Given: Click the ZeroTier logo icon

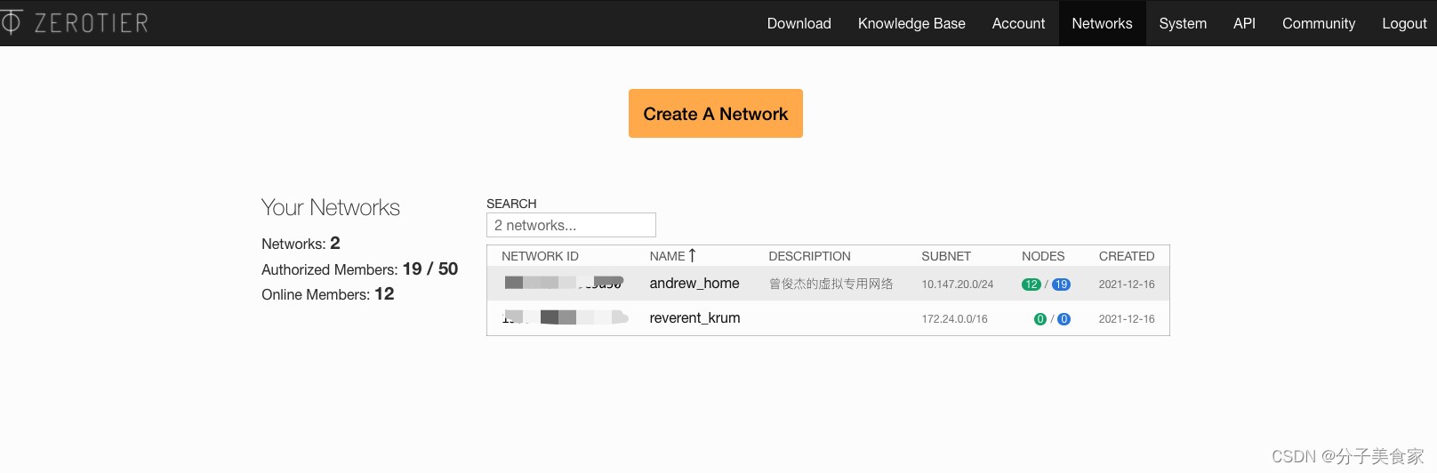Looking at the screenshot, I should point(10,22).
